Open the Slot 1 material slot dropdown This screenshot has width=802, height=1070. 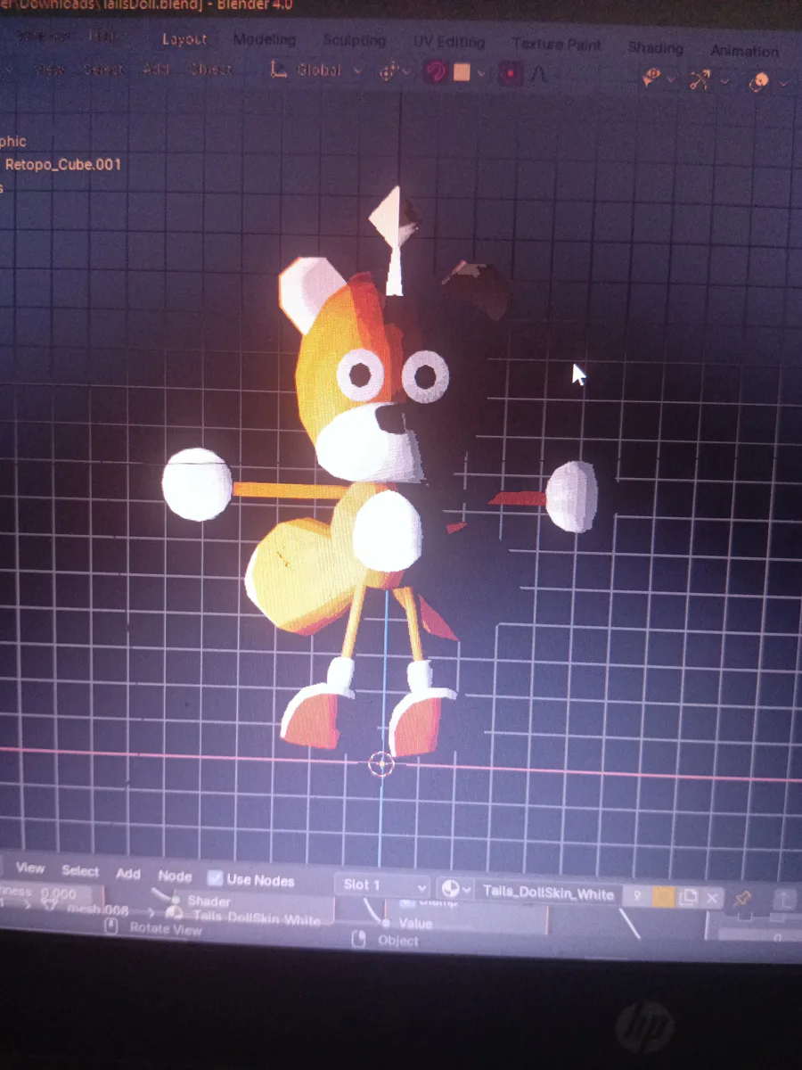(x=385, y=885)
